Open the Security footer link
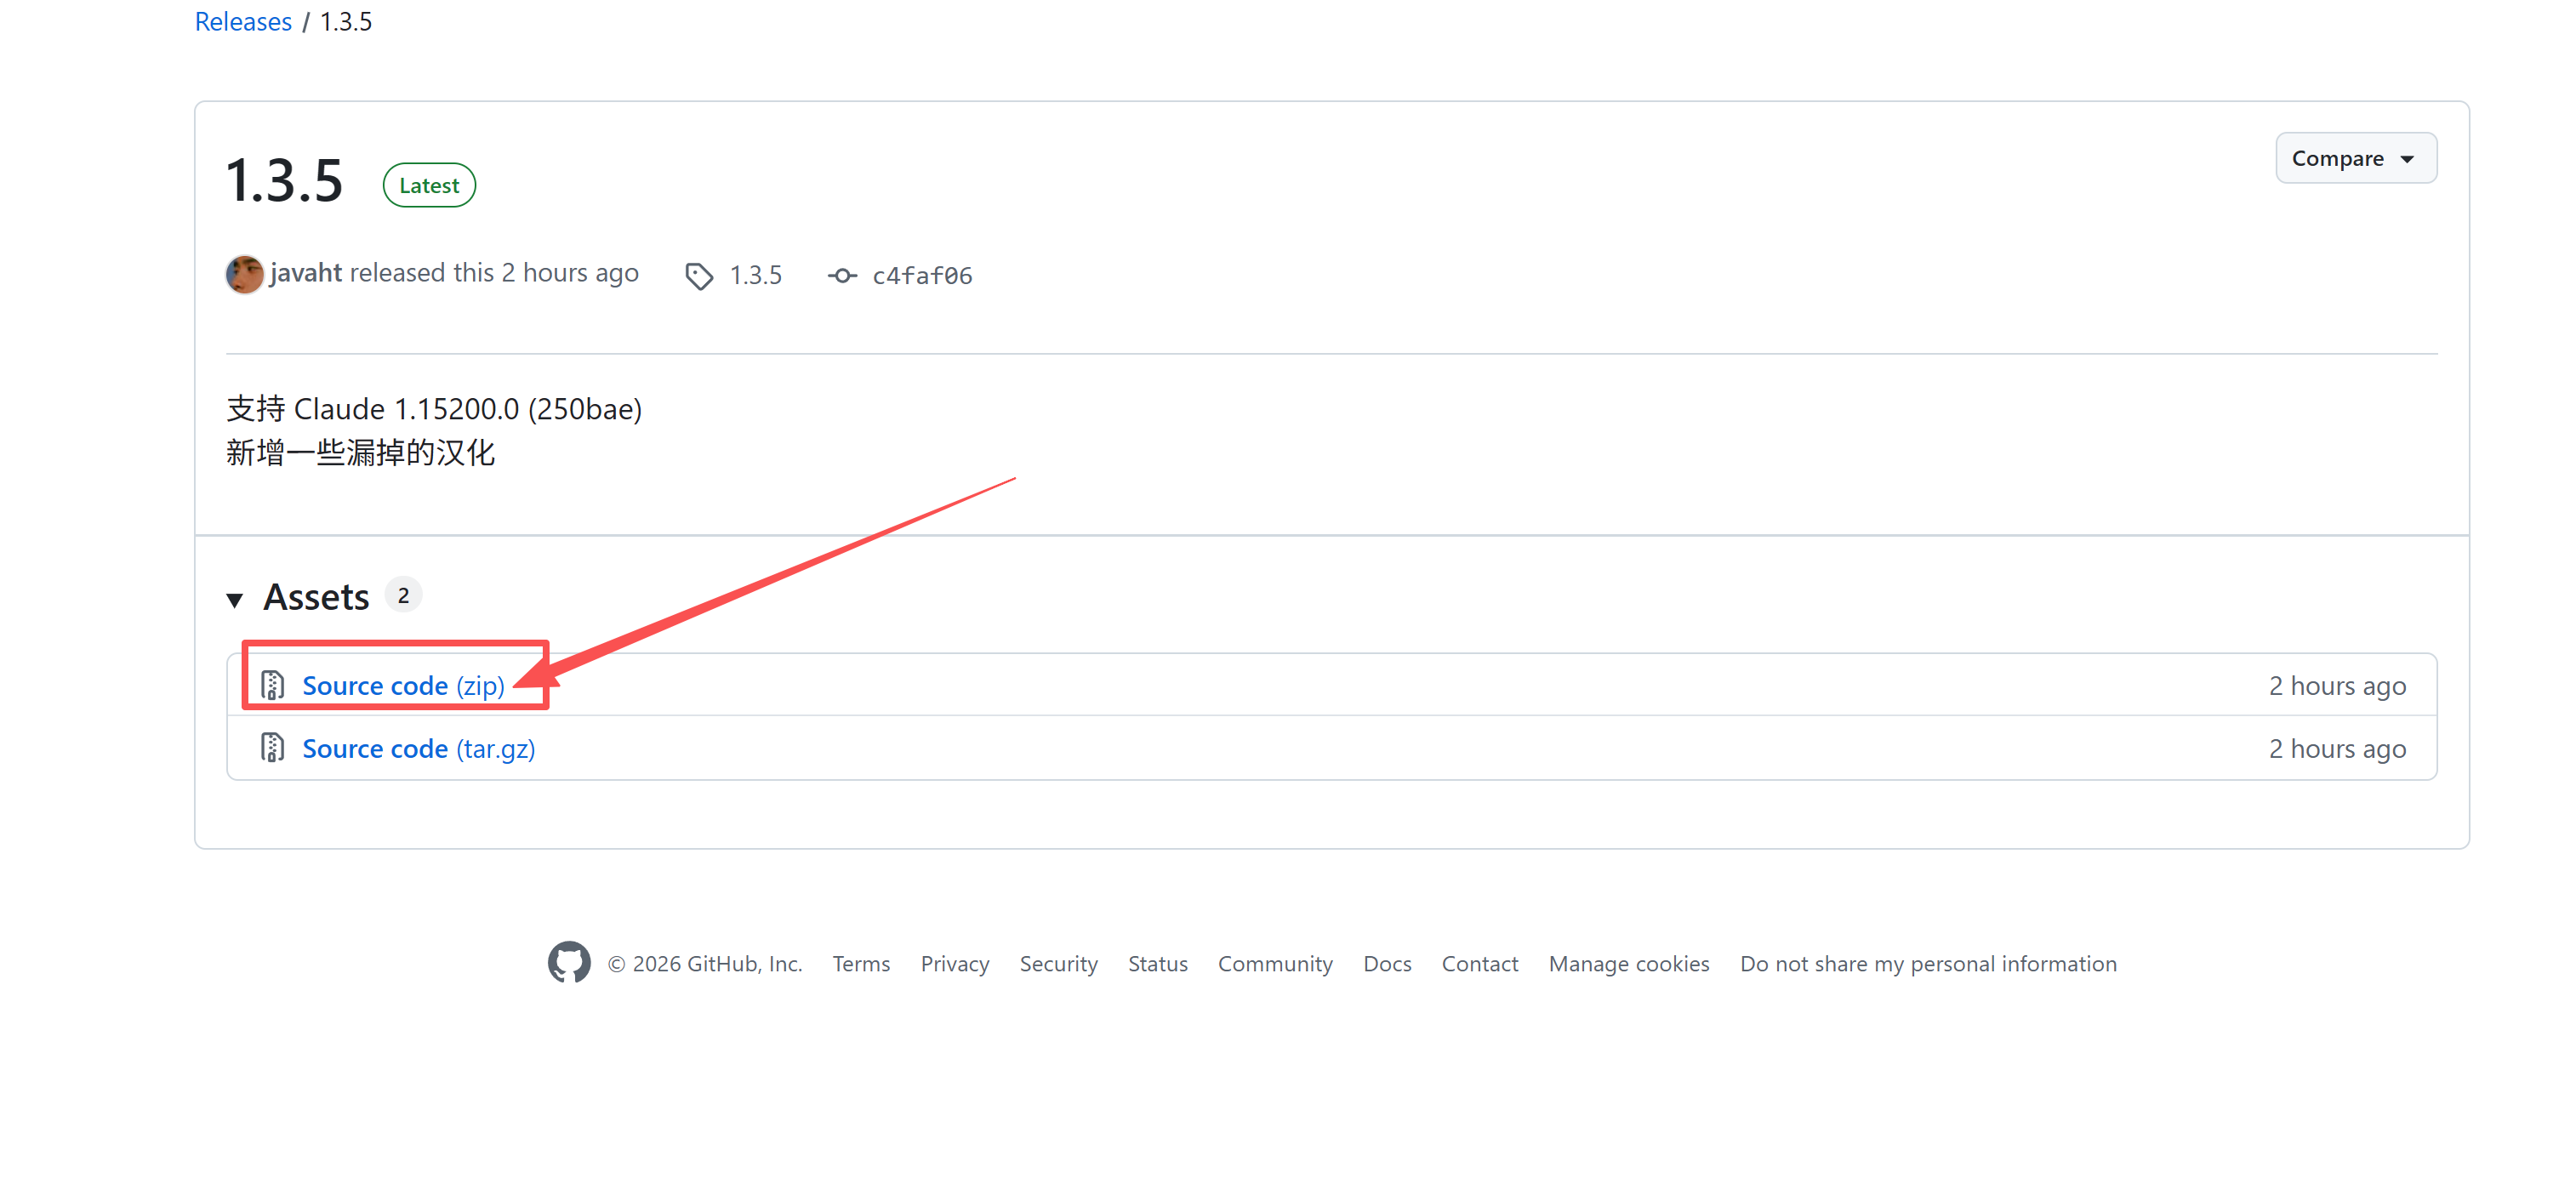 coord(1058,964)
